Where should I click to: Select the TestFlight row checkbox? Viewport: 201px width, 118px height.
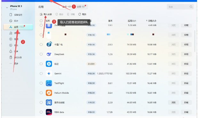[41, 83]
